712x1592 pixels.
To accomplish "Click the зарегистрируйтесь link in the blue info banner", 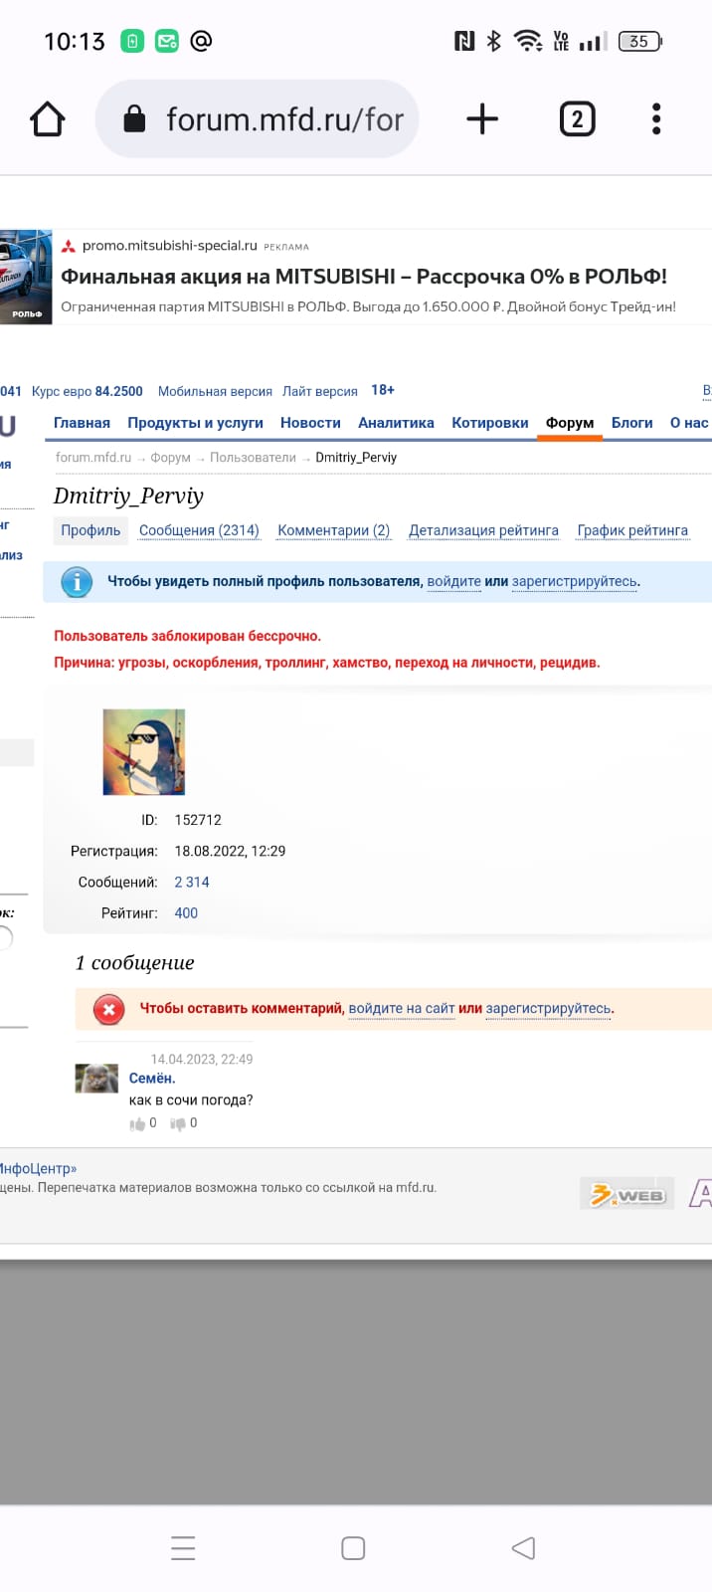I will pyautogui.click(x=574, y=582).
